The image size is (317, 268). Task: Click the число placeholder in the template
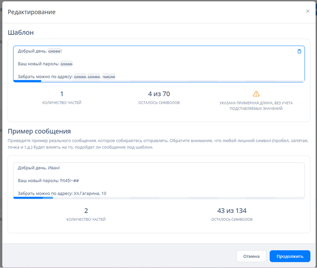(109, 77)
